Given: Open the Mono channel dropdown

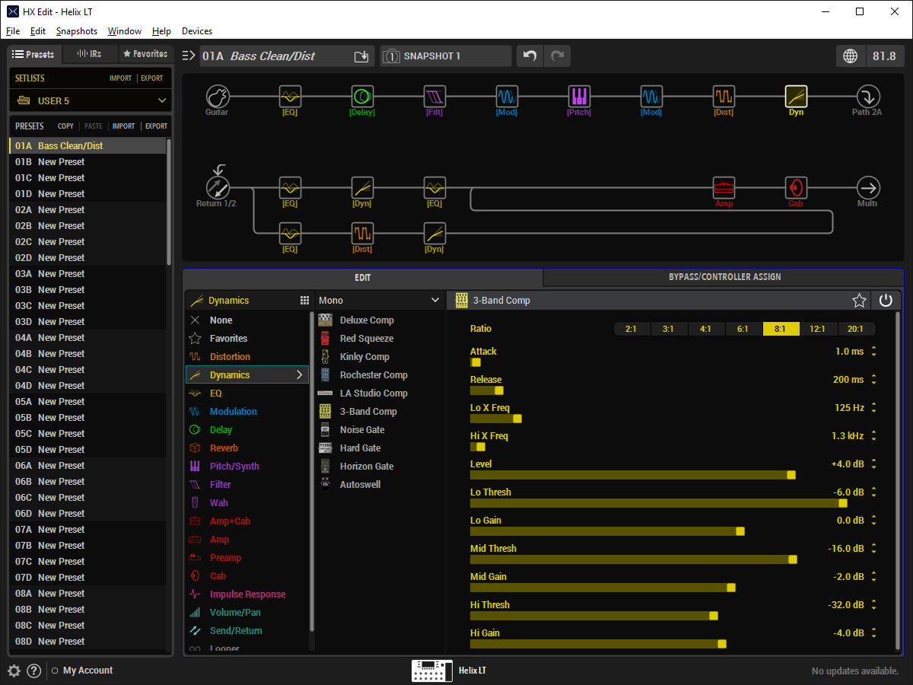Looking at the screenshot, I should coord(380,301).
